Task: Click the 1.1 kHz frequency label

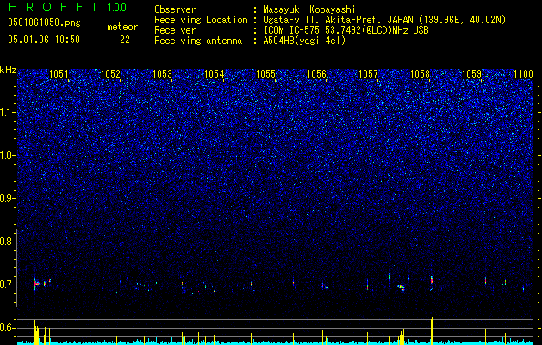Action: point(8,112)
